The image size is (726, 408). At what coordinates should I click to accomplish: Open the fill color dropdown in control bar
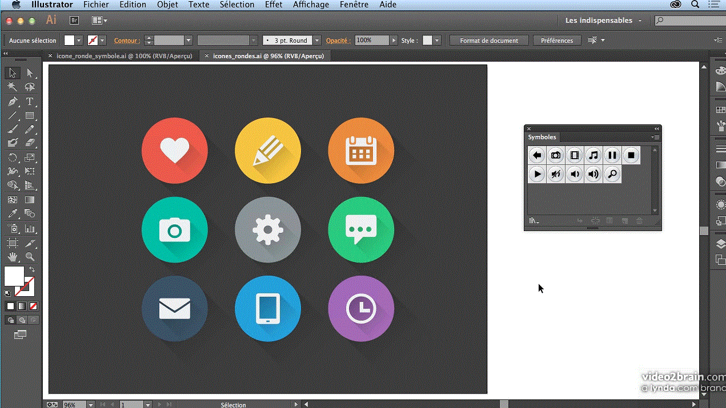(79, 41)
